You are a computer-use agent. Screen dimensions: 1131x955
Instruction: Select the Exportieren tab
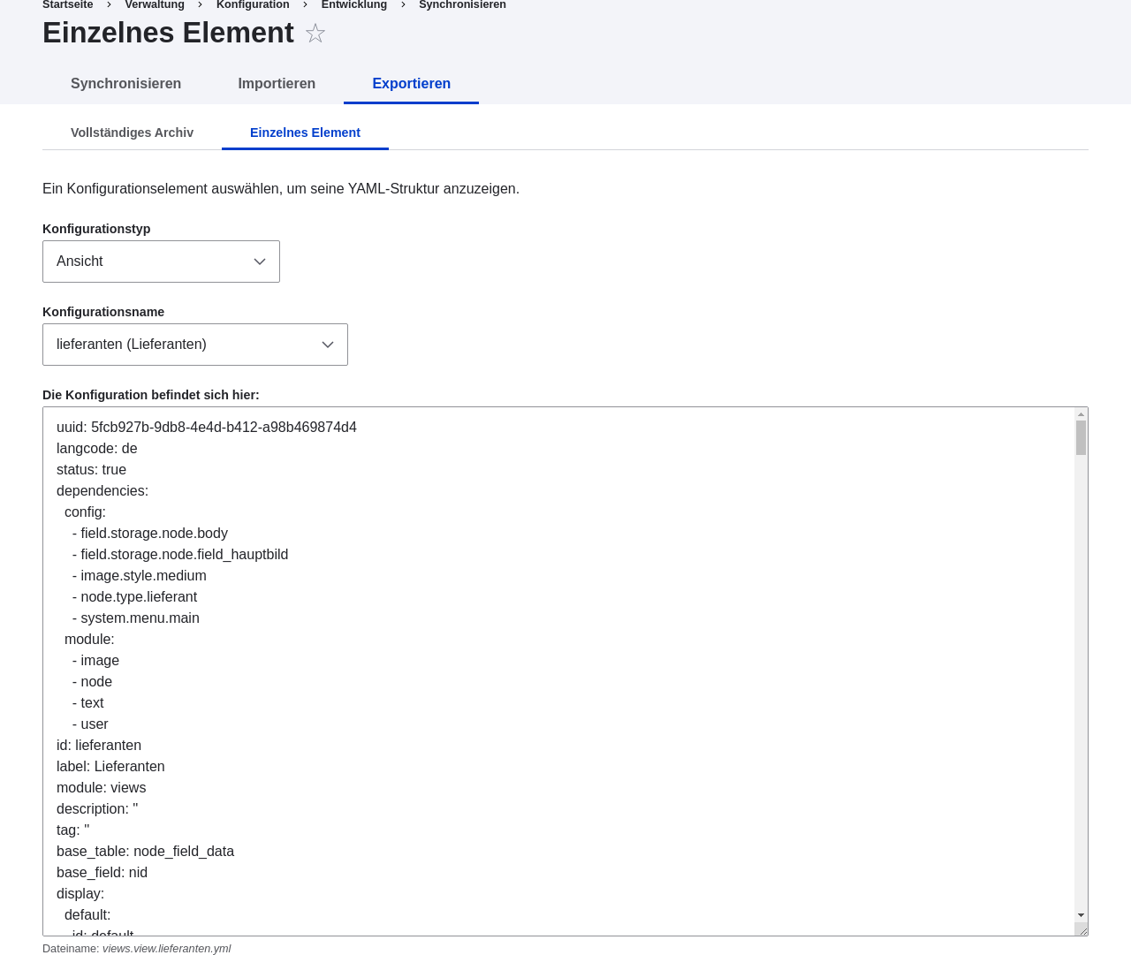coord(411,84)
